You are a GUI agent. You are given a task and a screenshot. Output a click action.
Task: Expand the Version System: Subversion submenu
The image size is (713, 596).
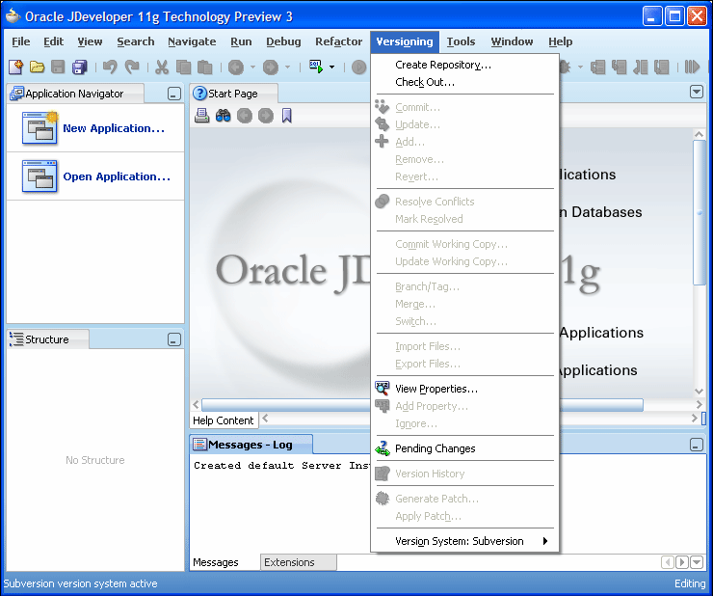(x=465, y=541)
